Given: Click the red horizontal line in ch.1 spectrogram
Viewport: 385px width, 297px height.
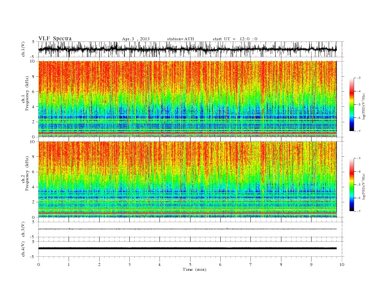Looking at the screenshot, I should [x=187, y=133].
